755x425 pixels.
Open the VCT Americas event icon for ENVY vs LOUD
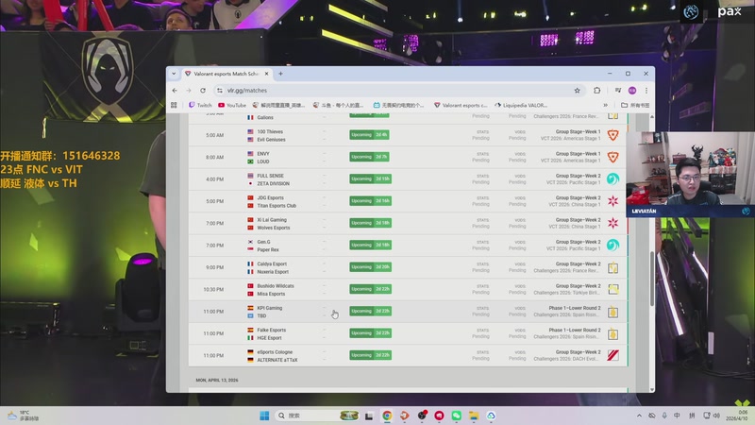(x=612, y=157)
